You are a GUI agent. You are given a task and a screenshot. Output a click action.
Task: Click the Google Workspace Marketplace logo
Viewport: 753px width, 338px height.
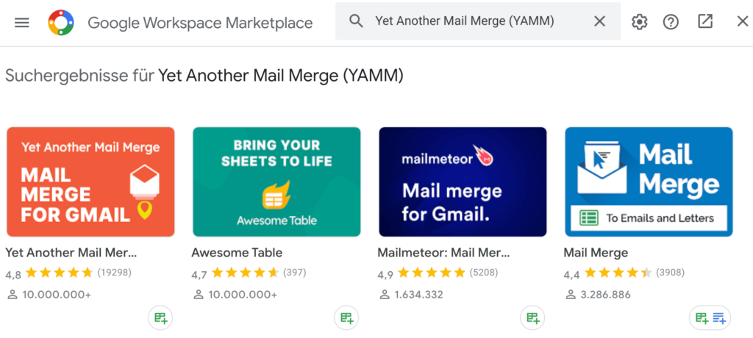coord(61,23)
